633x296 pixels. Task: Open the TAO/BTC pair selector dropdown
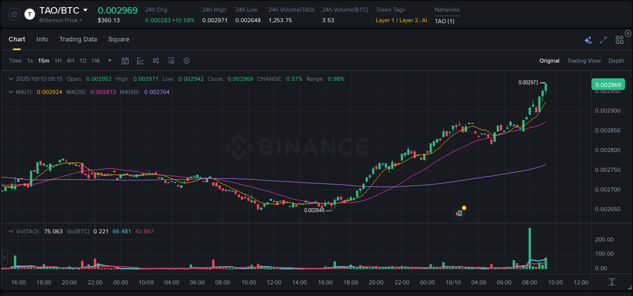(x=86, y=10)
